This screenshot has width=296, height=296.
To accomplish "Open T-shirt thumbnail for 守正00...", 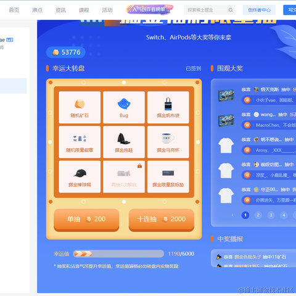I will 226,195.
